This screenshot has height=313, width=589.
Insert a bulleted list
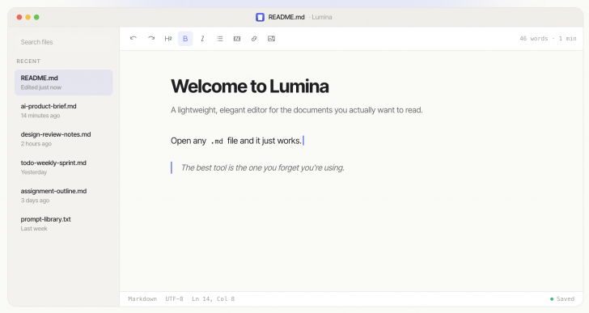220,38
